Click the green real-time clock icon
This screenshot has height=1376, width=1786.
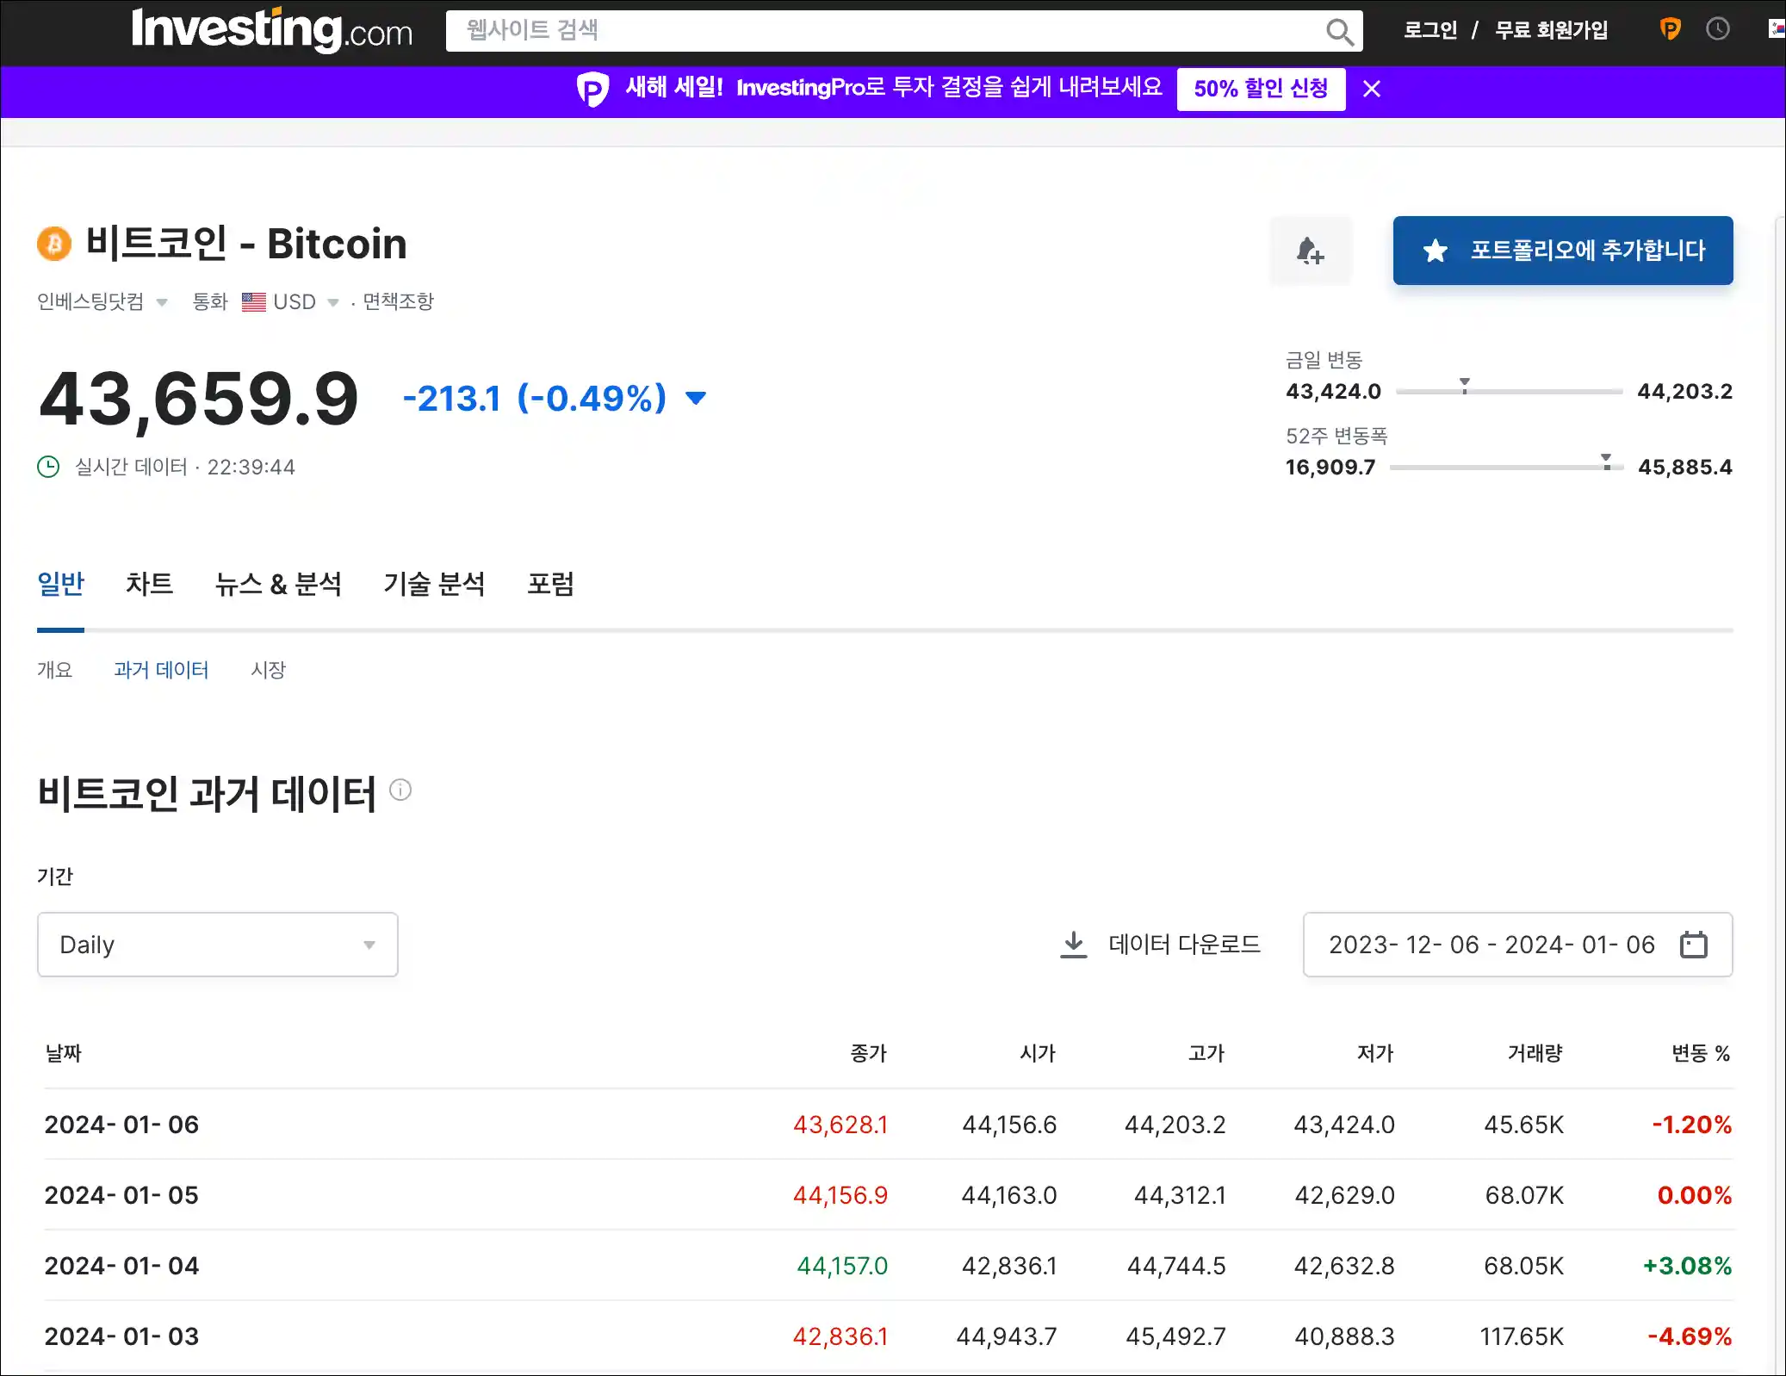click(x=48, y=467)
